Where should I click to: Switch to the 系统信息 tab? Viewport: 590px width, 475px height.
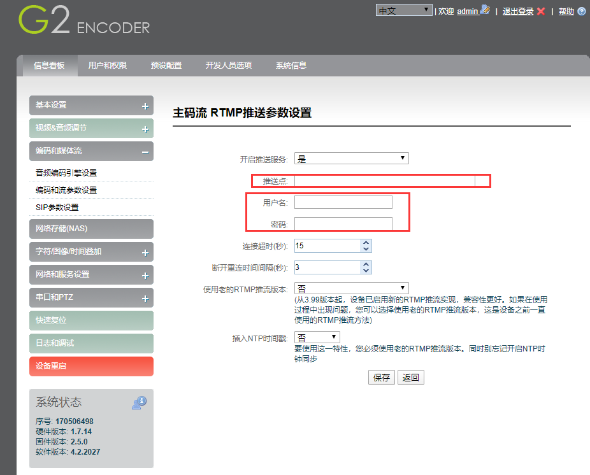tap(291, 66)
